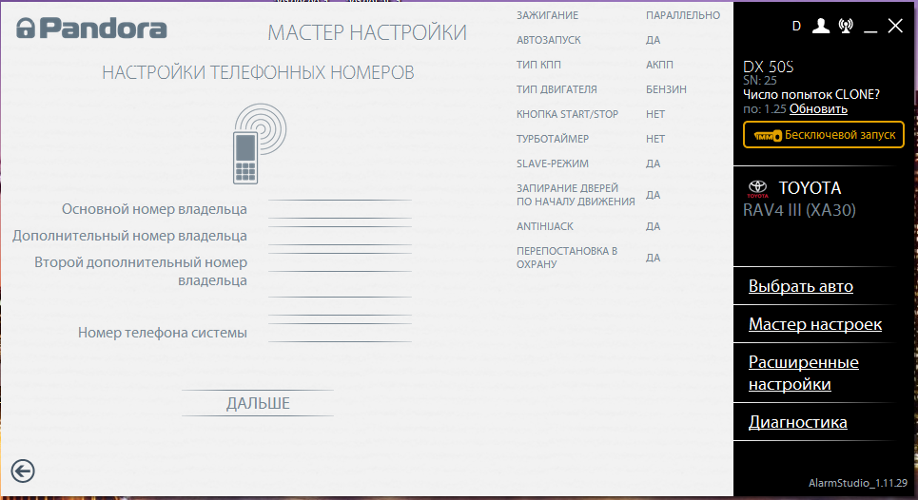Open the Диагностика section

pos(797,422)
